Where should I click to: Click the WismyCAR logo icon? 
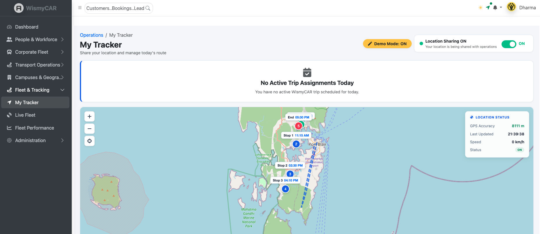[x=19, y=8]
